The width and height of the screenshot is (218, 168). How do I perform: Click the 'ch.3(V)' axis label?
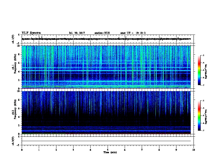tap(13, 141)
